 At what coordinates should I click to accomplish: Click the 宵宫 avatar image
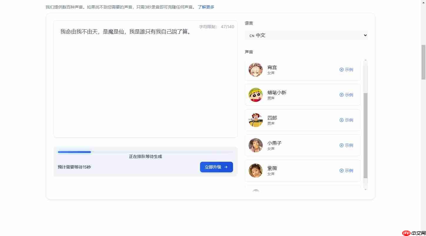pos(256,70)
